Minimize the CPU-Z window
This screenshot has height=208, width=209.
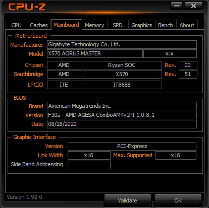(177, 6)
